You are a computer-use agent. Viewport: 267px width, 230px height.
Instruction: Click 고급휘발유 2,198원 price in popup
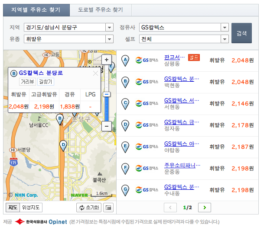pos(44,107)
